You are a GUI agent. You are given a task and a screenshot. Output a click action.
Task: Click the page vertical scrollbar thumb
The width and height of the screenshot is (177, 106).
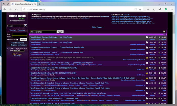click(x=174, y=24)
